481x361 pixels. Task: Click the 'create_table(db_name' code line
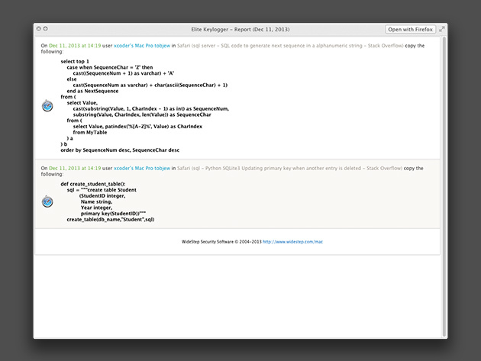point(111,219)
